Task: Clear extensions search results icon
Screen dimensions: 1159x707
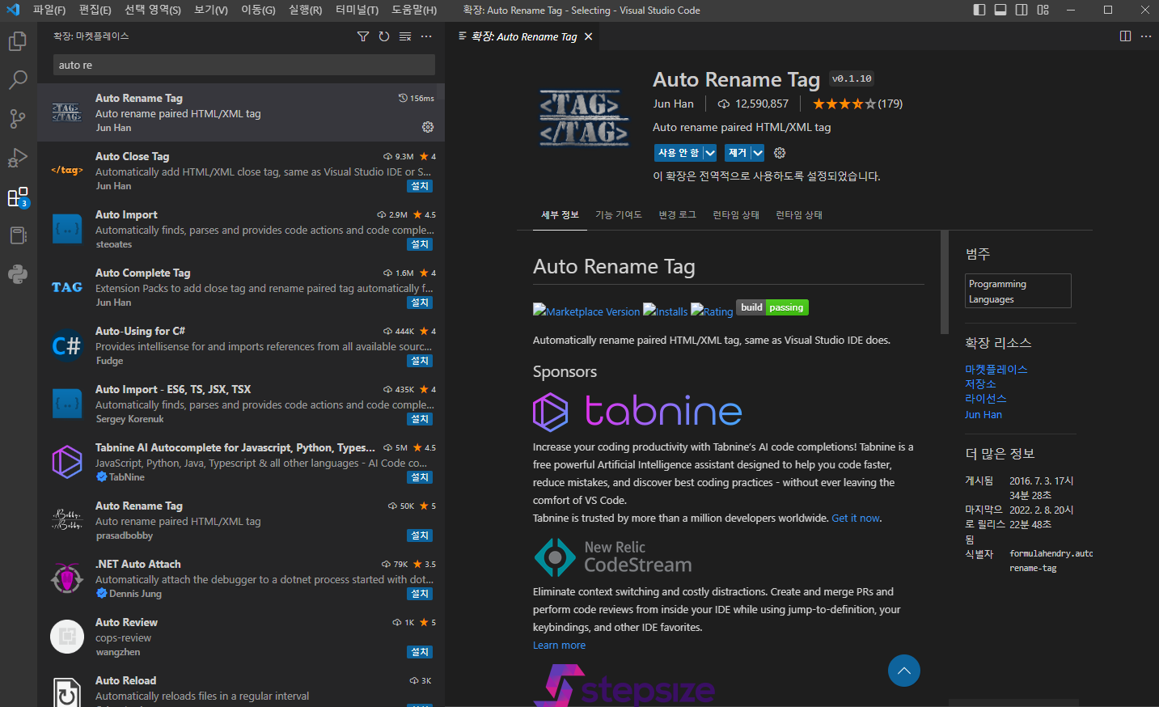Action: click(405, 36)
